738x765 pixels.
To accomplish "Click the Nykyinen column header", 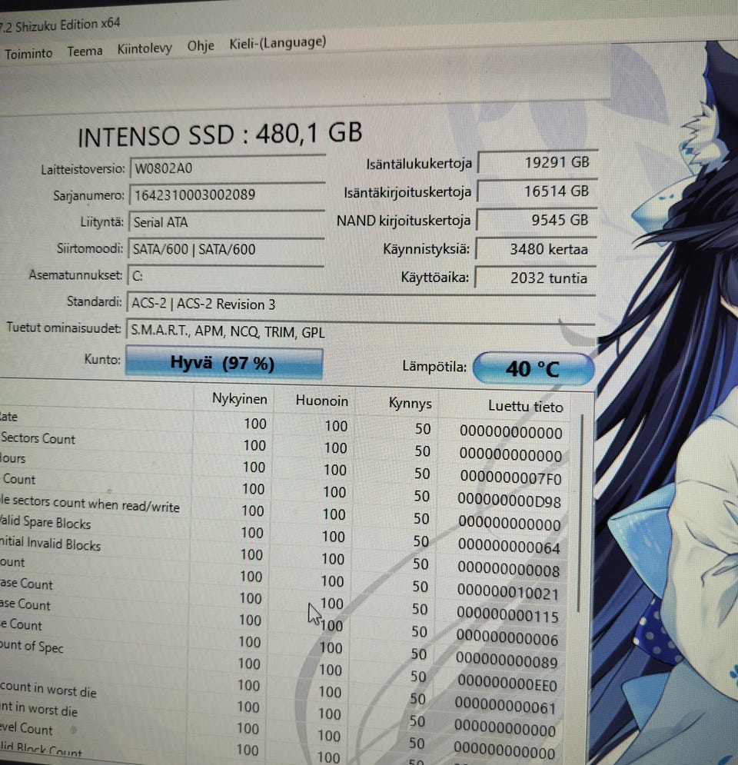I will click(x=240, y=399).
